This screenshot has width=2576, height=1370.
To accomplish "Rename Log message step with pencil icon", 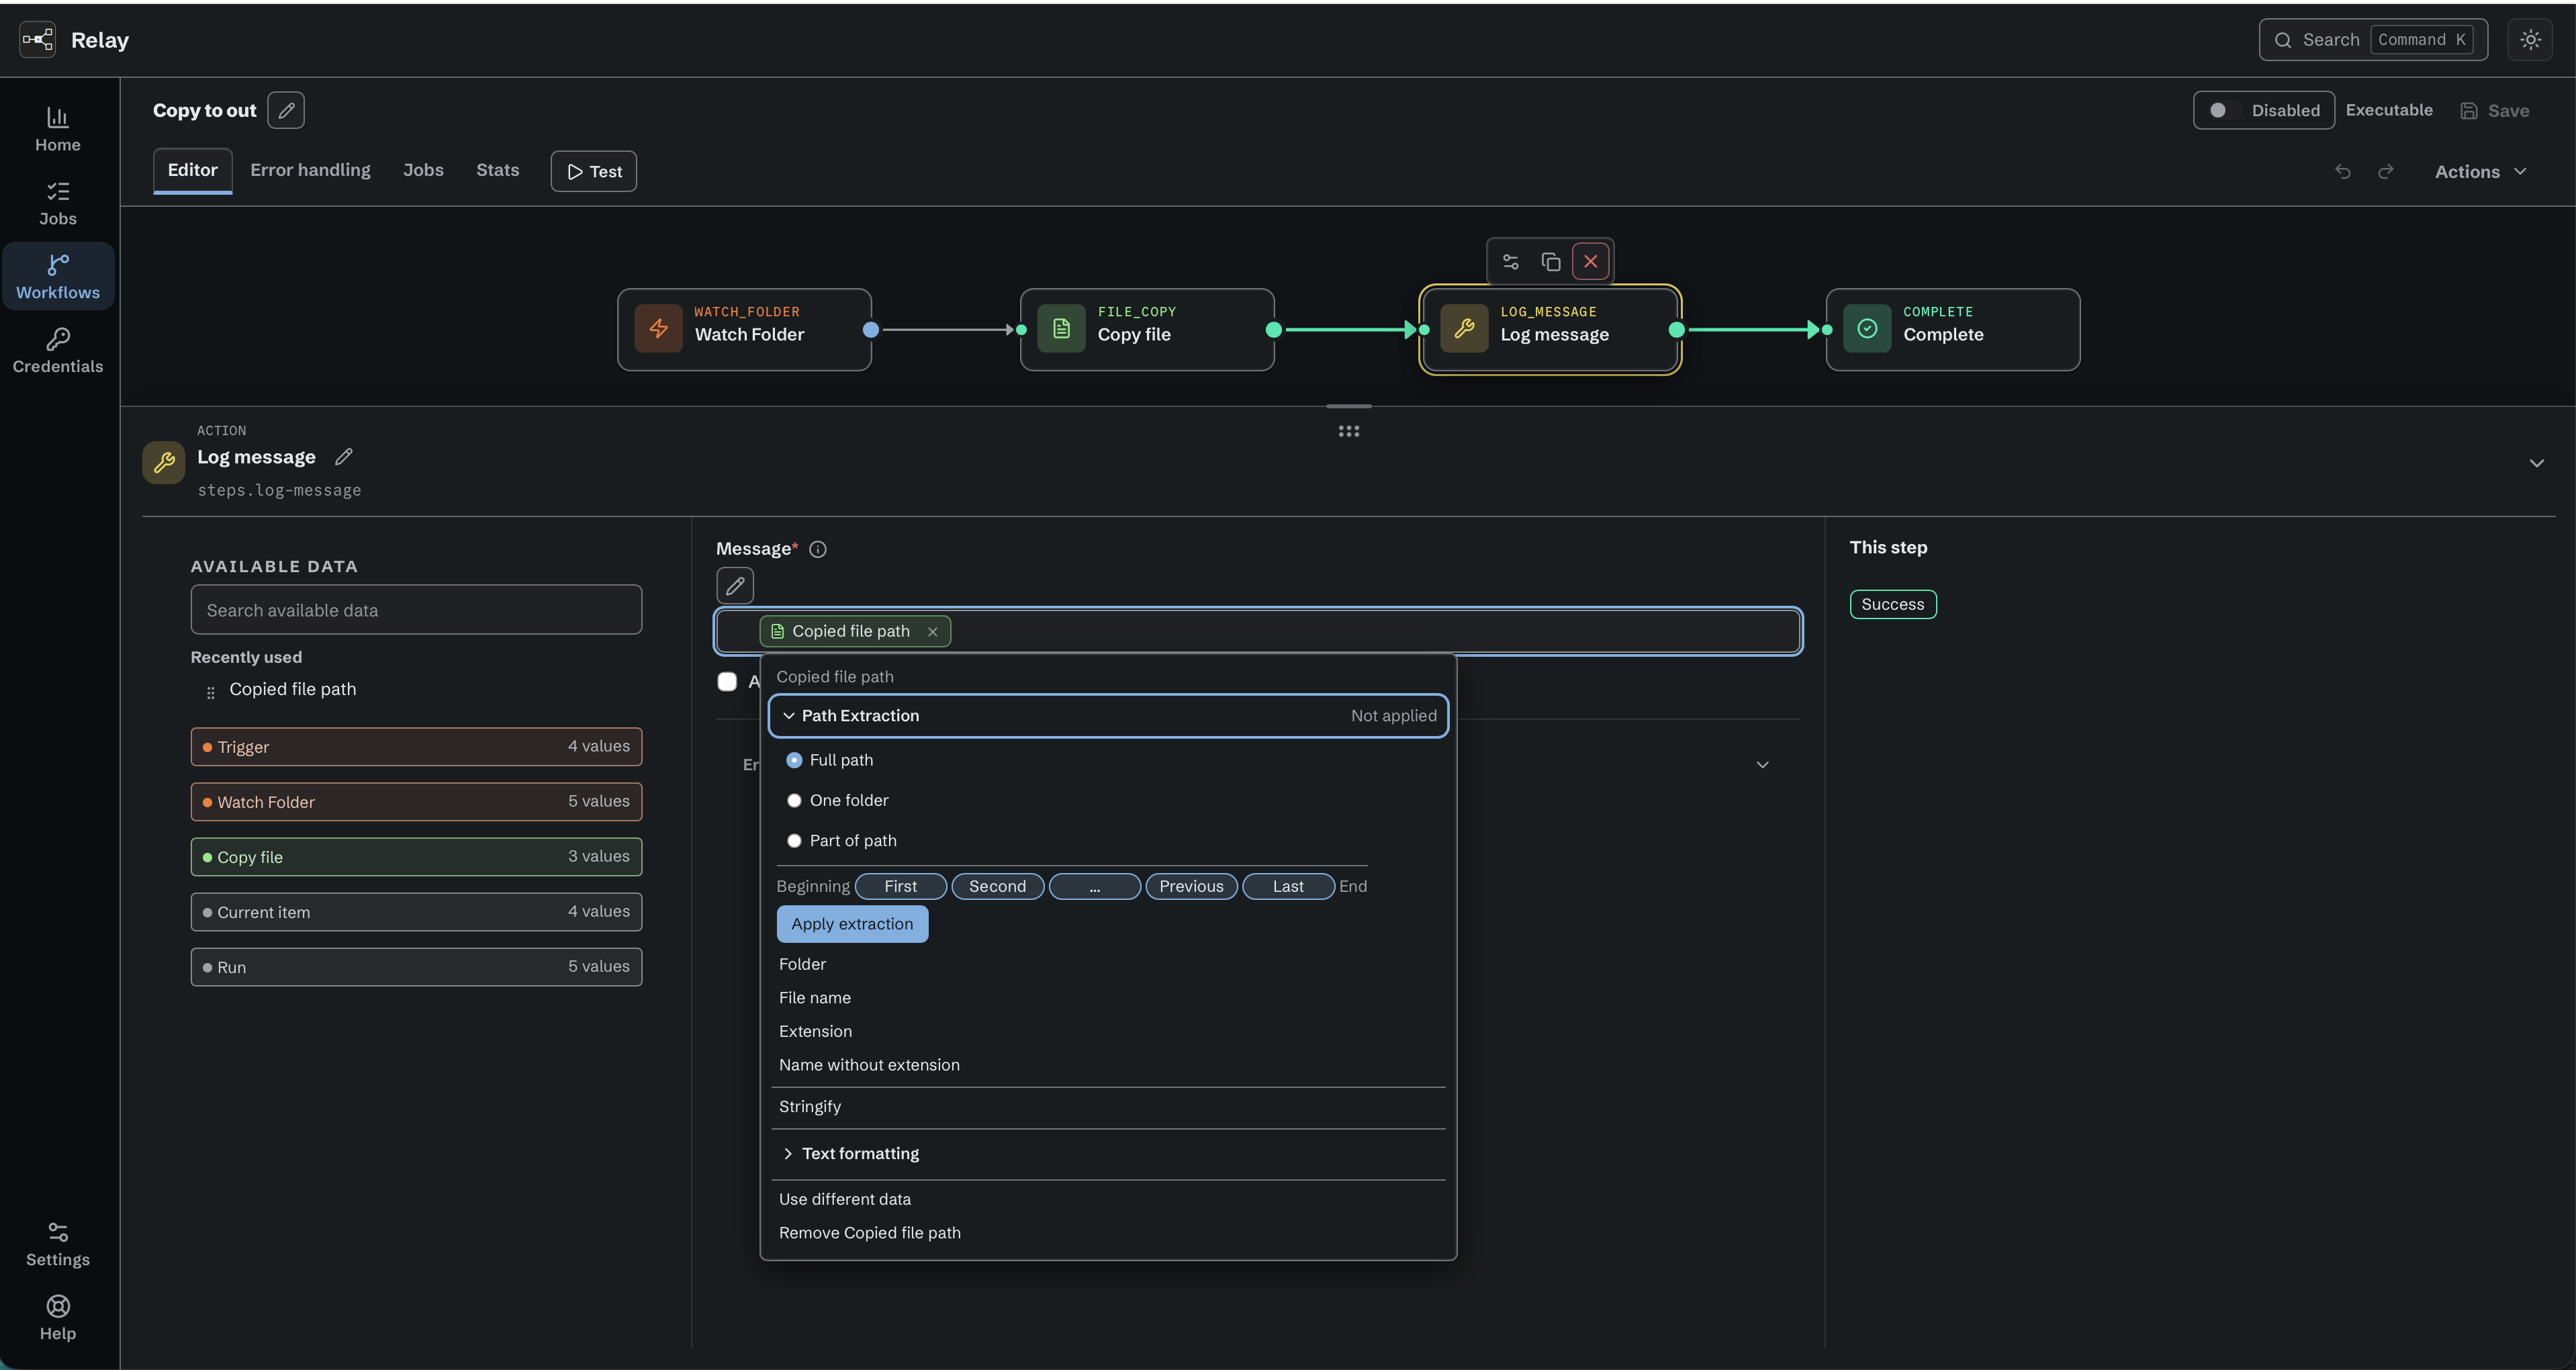I will [344, 457].
